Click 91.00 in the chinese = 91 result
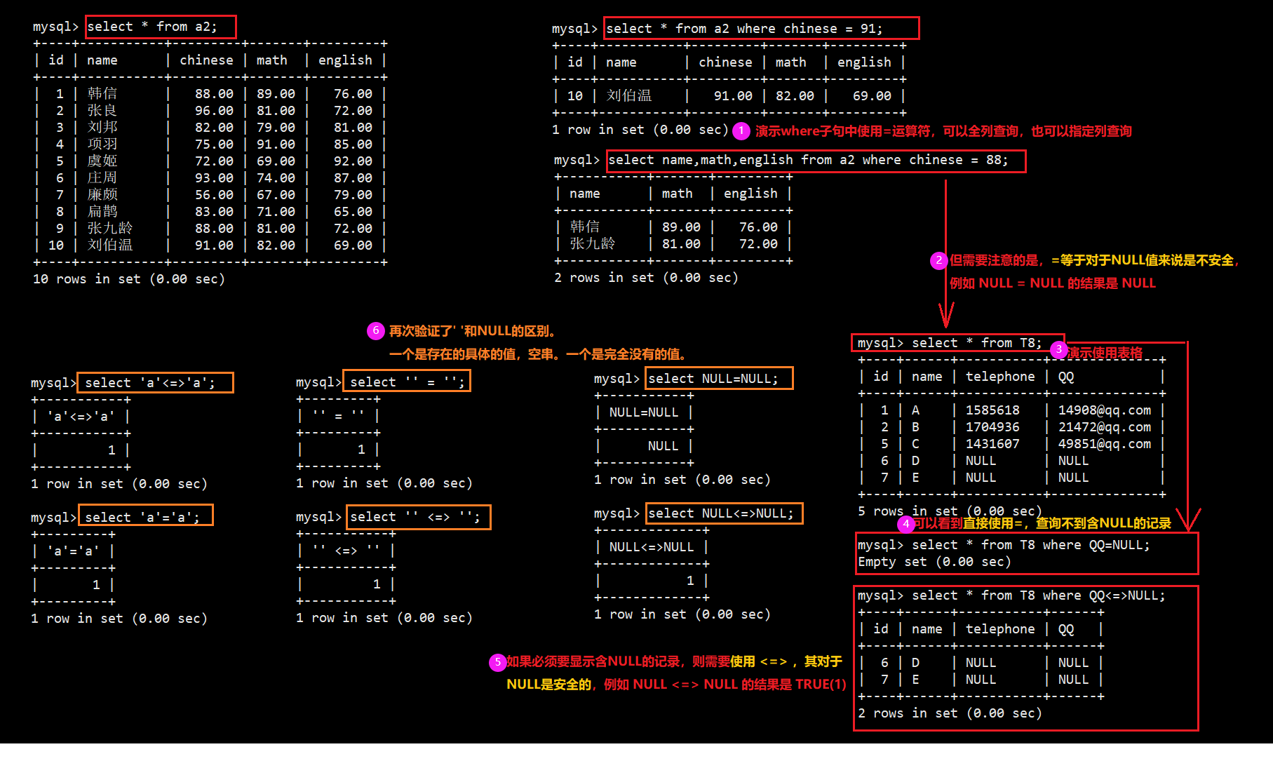Viewport: 1273px width, 761px height. point(733,96)
